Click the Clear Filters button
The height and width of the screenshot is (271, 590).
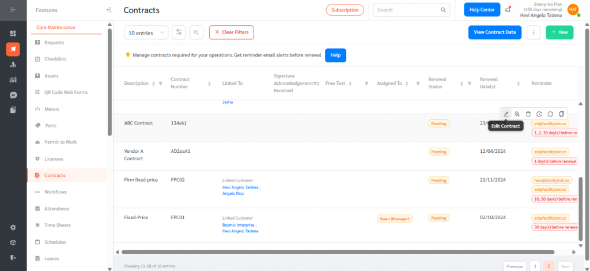231,32
